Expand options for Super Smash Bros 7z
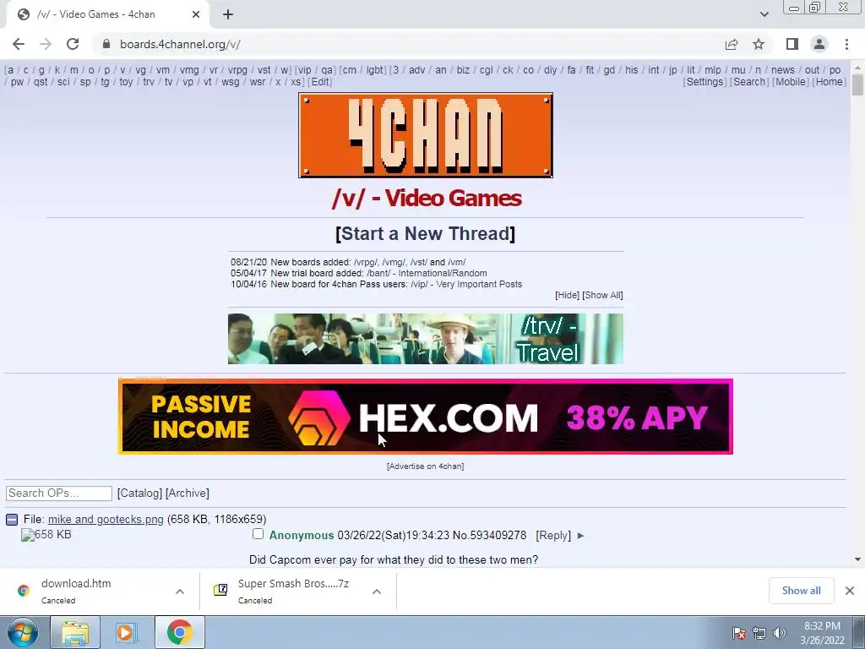The image size is (865, 649). 376,592
